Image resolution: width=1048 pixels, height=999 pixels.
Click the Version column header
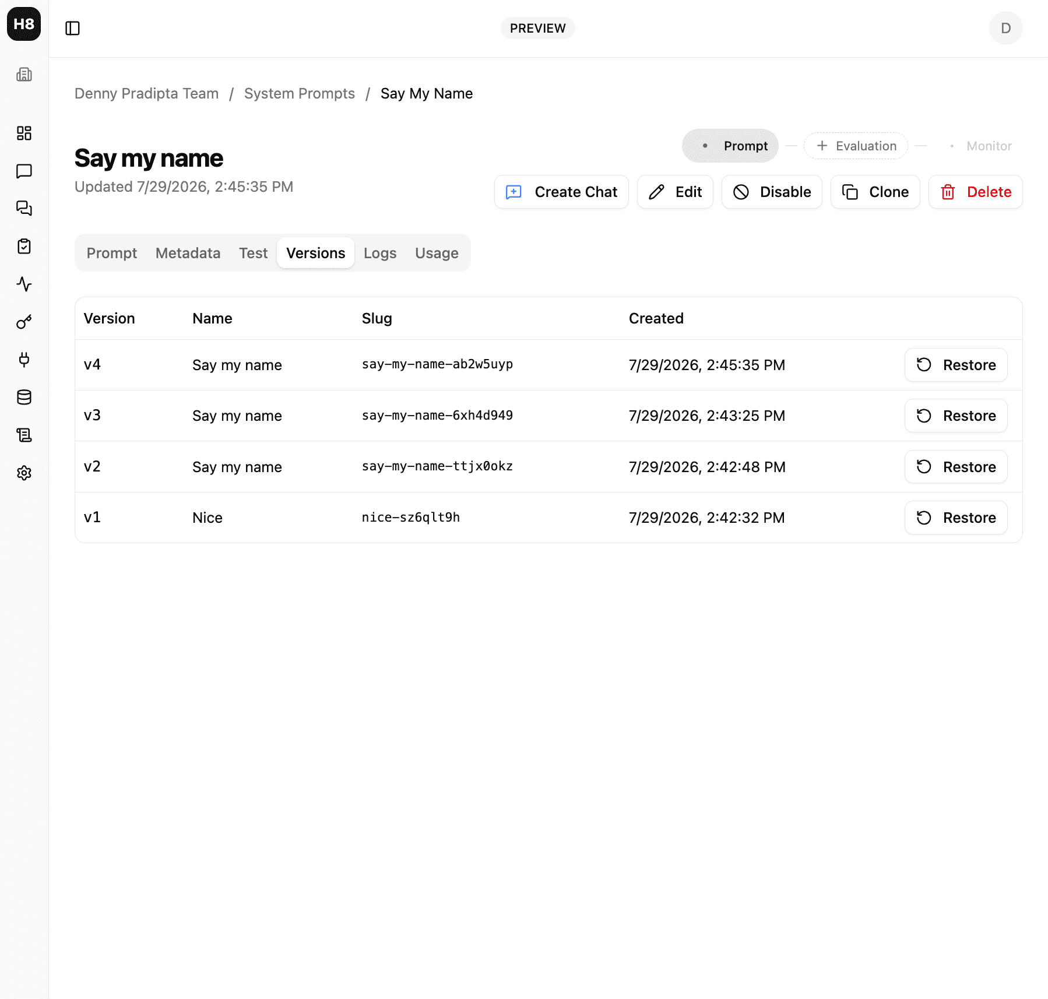pos(109,318)
